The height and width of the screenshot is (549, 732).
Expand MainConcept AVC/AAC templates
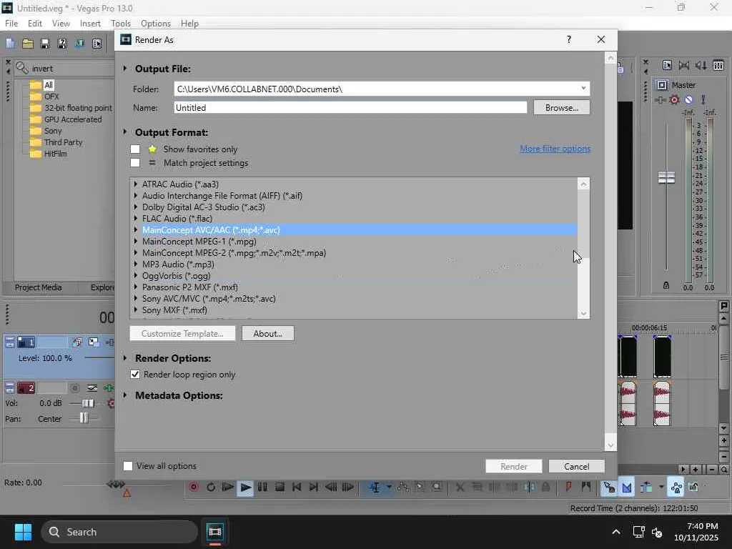[136, 229]
